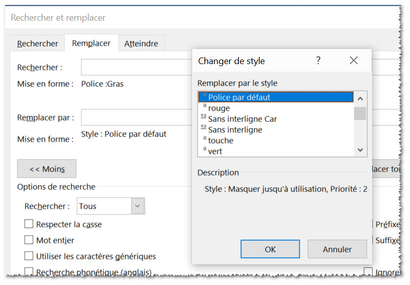Open the Atteindre tab
Viewport: 410px width, 285px height.
141,43
